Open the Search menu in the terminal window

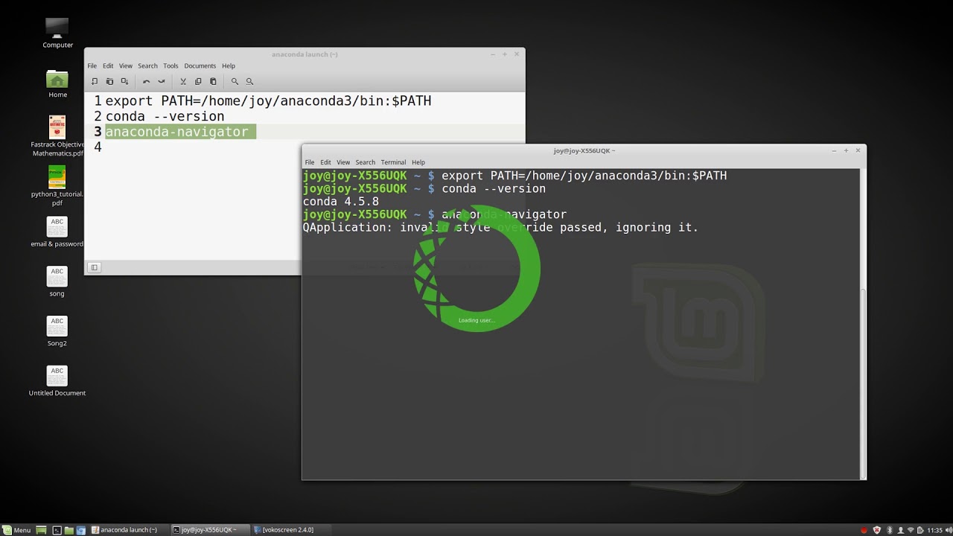click(x=365, y=162)
